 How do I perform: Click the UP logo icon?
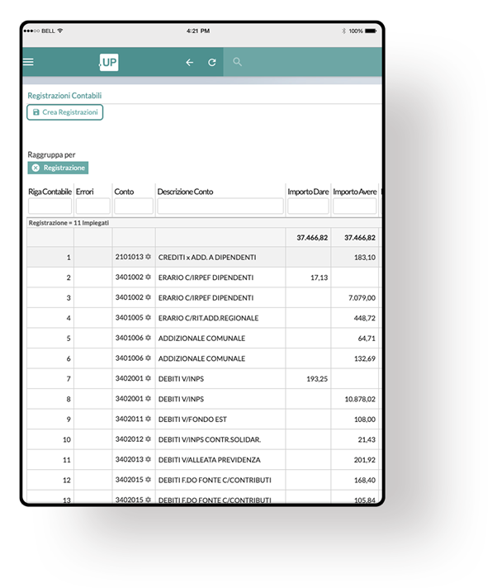pos(109,62)
